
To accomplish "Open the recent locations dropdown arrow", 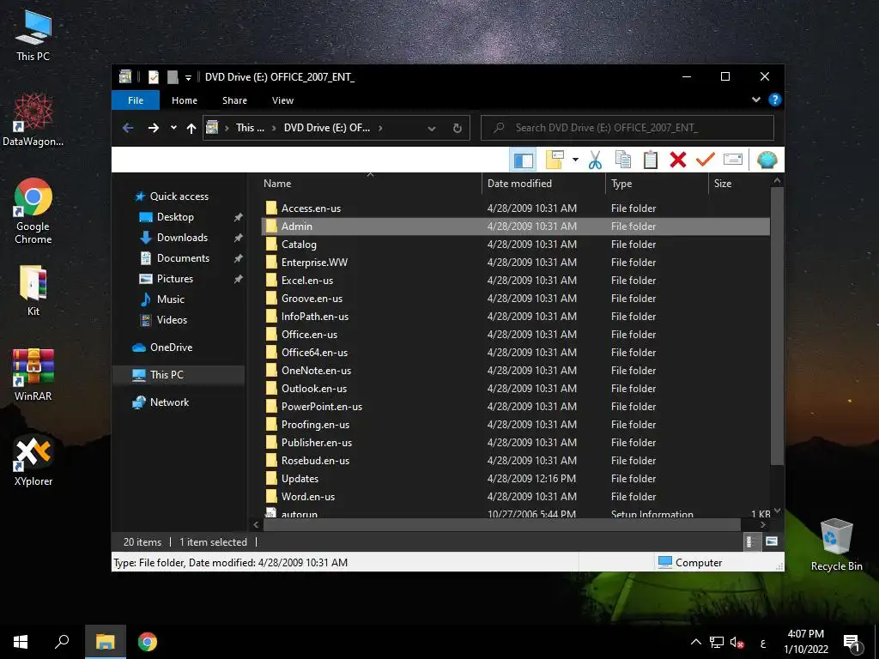I will point(173,128).
